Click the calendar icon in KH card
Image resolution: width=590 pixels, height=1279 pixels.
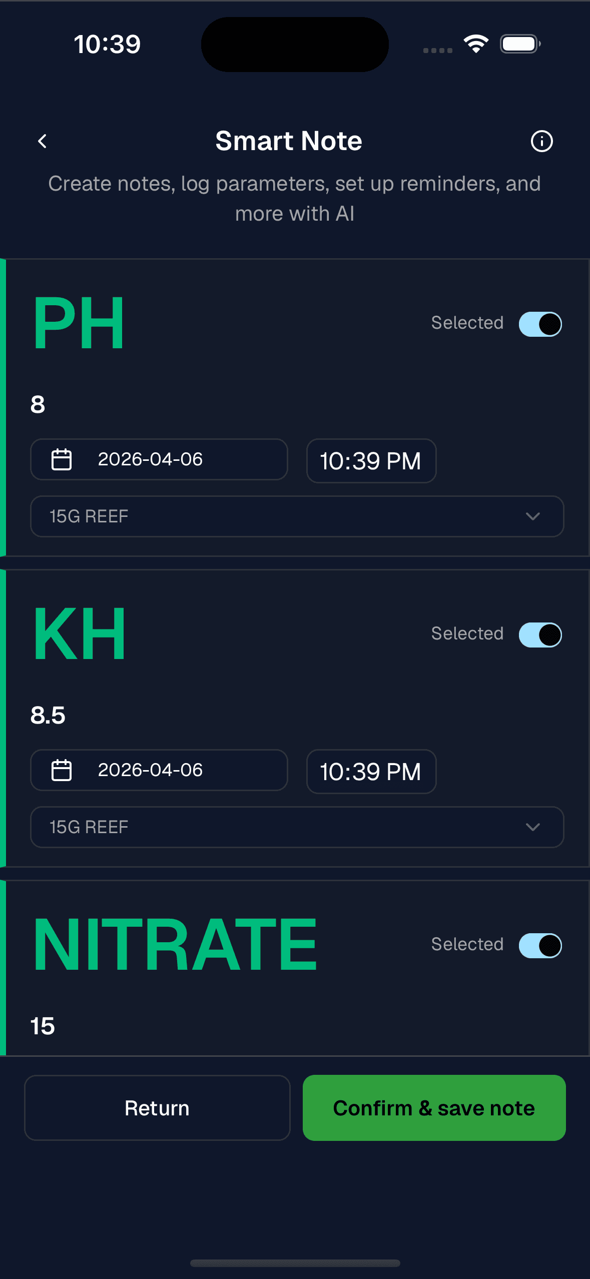pyautogui.click(x=62, y=770)
